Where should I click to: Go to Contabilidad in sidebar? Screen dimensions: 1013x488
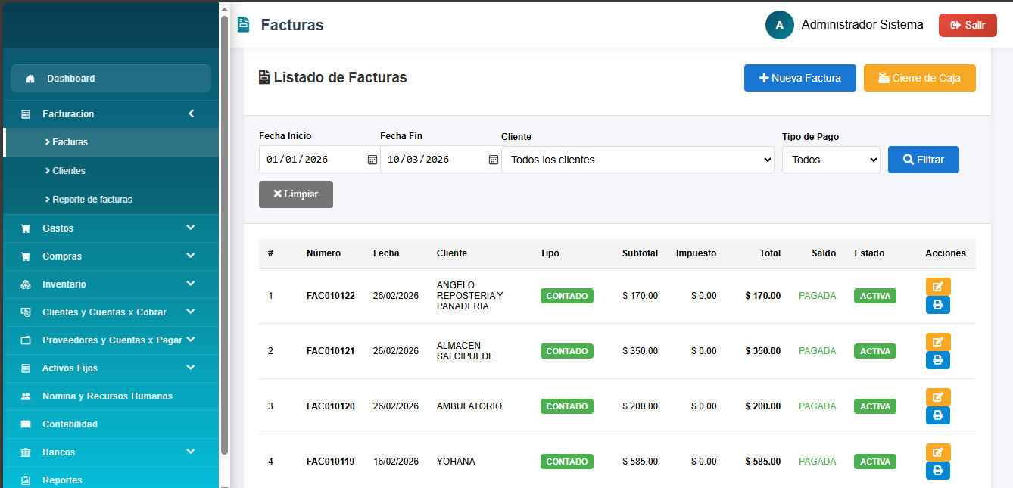tap(70, 424)
